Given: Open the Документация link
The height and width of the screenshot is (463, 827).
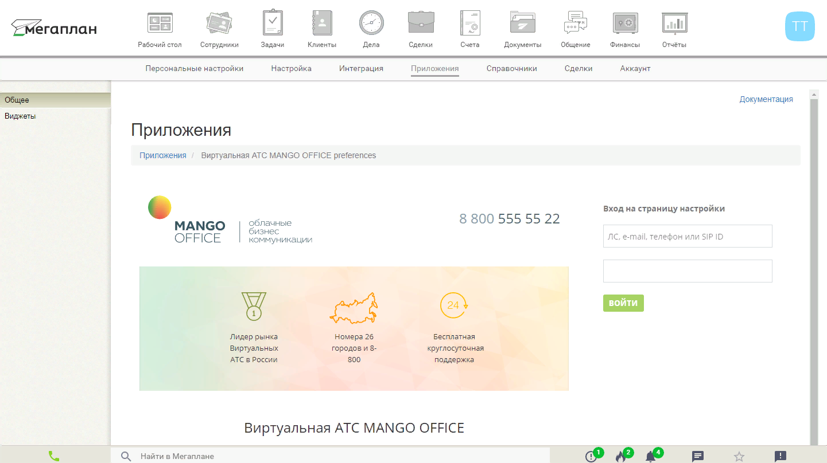Looking at the screenshot, I should click(x=766, y=99).
